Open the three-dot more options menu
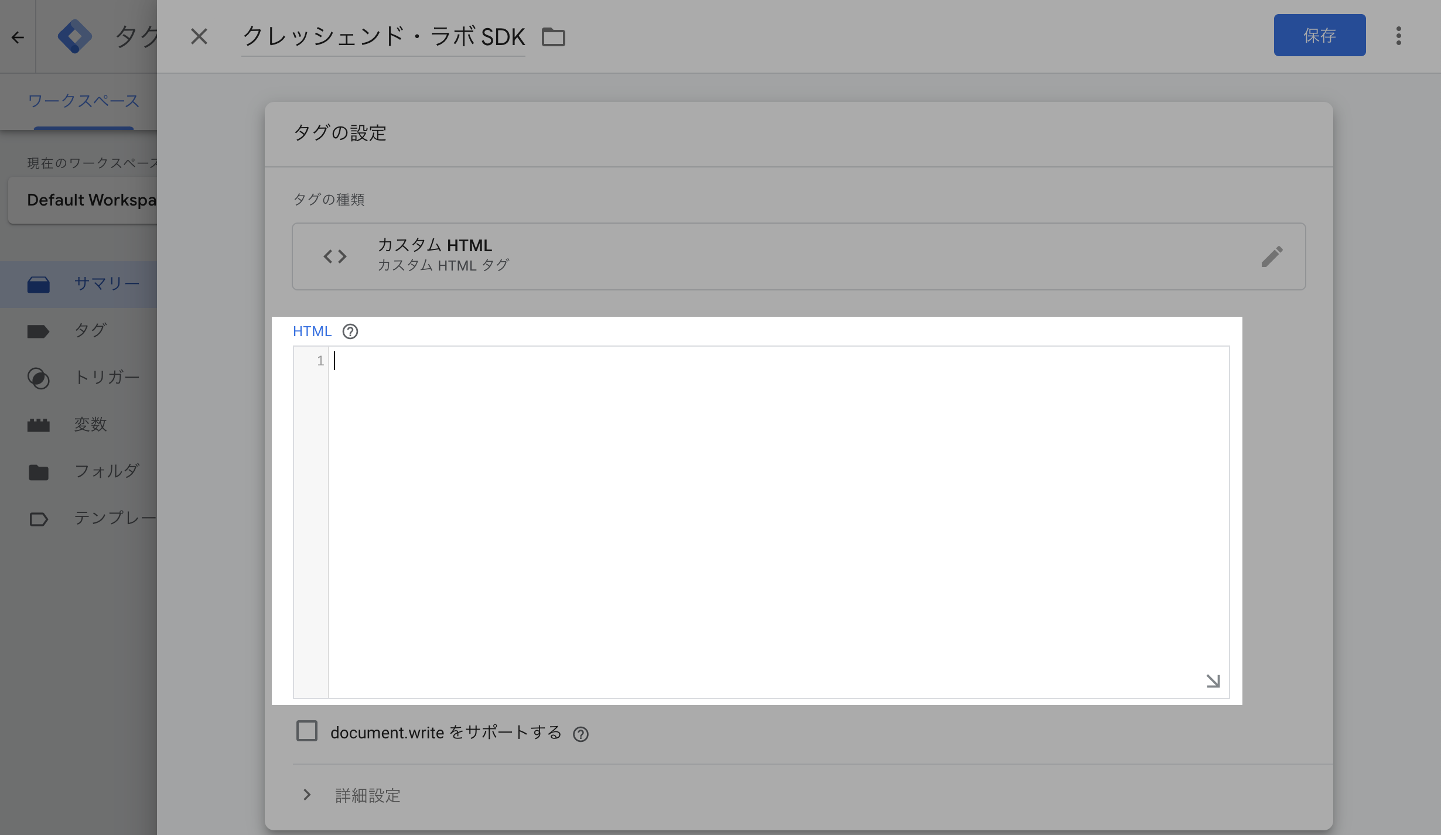Screen dimensions: 1441x835 tap(1398, 36)
